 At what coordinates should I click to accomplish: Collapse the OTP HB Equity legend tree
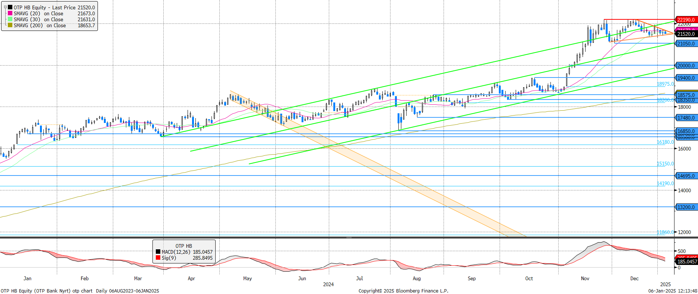coord(5,7)
